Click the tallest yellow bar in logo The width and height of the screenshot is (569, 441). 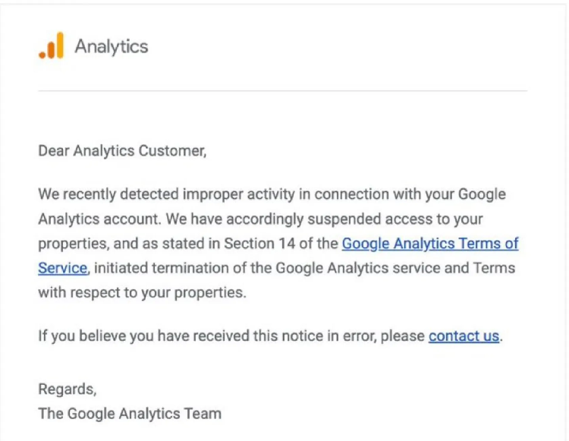[x=60, y=46]
